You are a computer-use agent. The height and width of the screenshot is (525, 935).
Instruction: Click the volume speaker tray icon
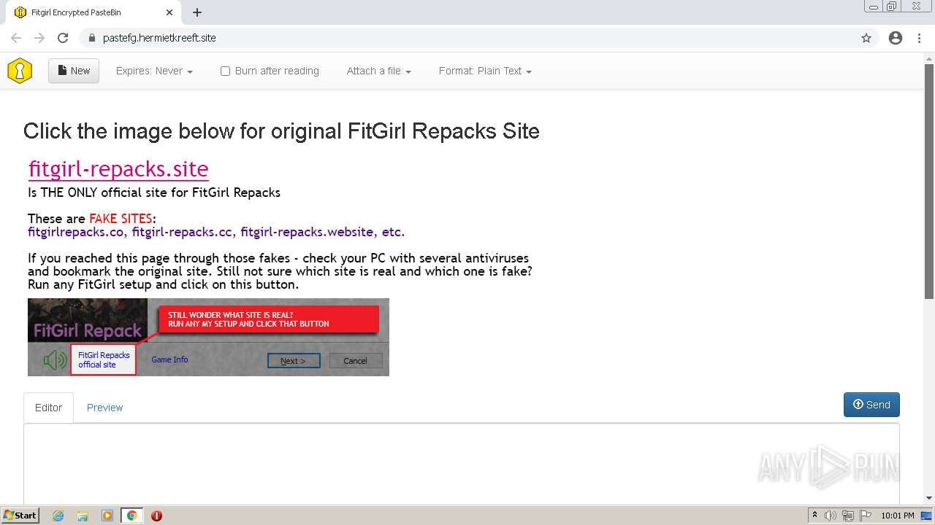coord(831,516)
